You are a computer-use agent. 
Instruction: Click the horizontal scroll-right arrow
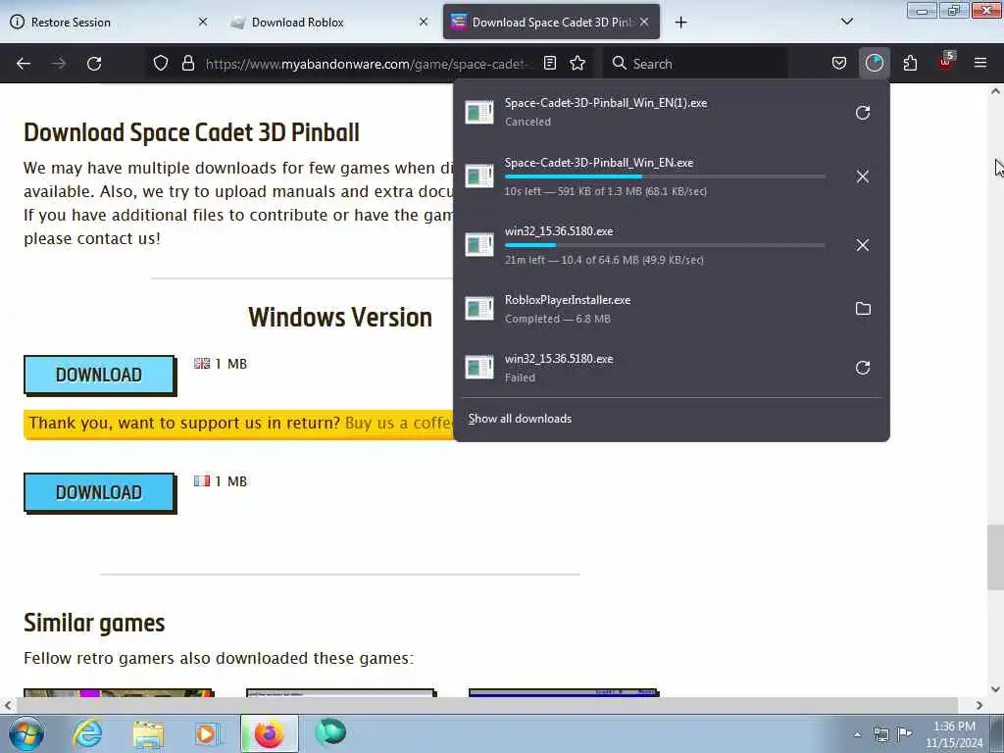(x=979, y=705)
